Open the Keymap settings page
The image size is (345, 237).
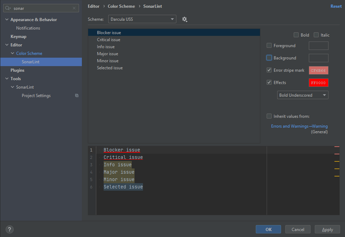click(x=18, y=37)
